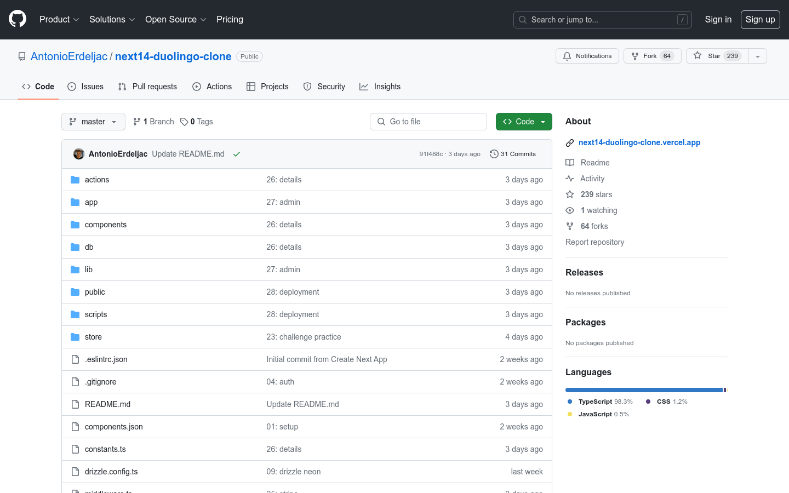The height and width of the screenshot is (493, 789).
Task: Open the Pricing link
Action: click(230, 19)
